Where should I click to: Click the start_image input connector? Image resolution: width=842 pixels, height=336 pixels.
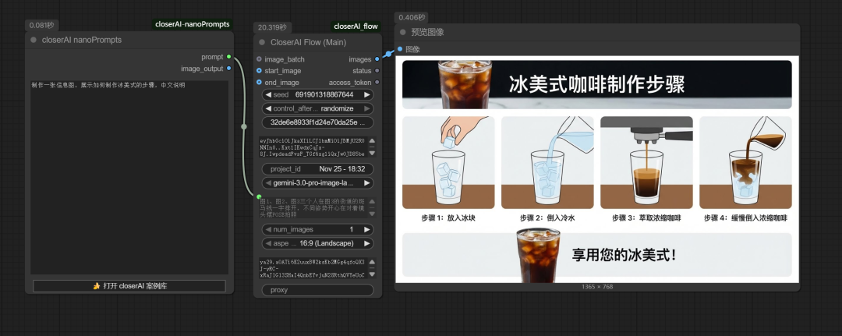pos(259,71)
